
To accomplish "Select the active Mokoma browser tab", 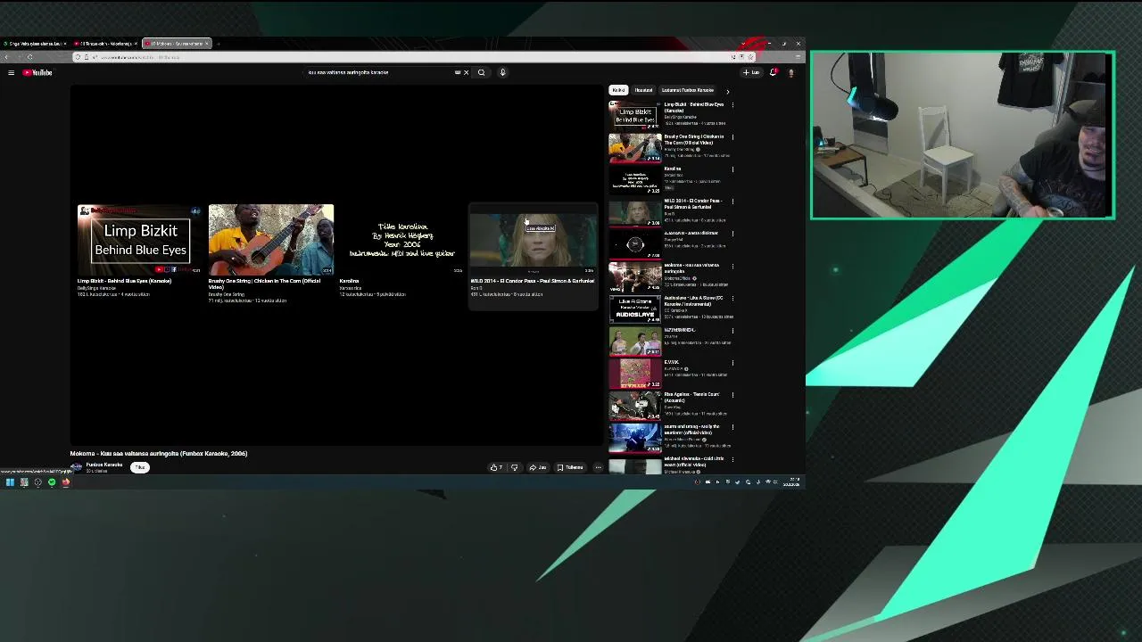I will 177,44.
